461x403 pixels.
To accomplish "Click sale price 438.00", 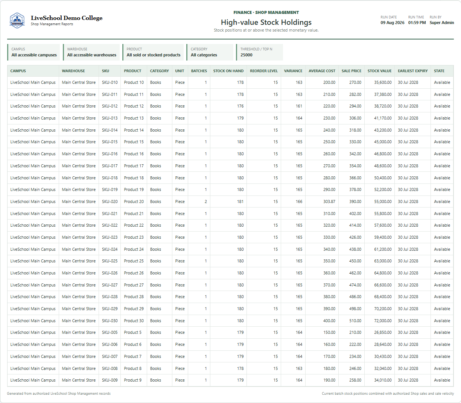I will (355, 249).
